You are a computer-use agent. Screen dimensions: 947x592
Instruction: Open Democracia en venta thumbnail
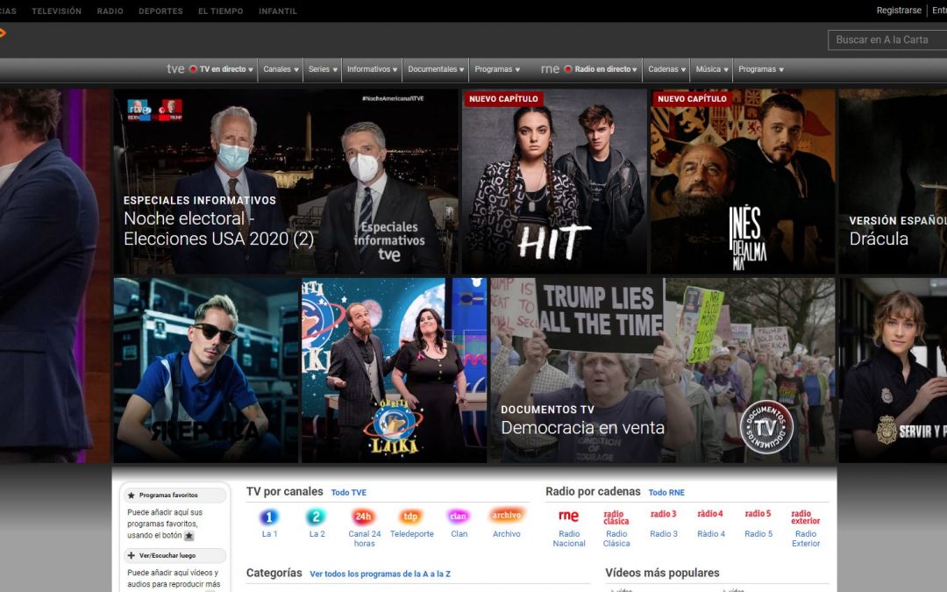click(663, 370)
